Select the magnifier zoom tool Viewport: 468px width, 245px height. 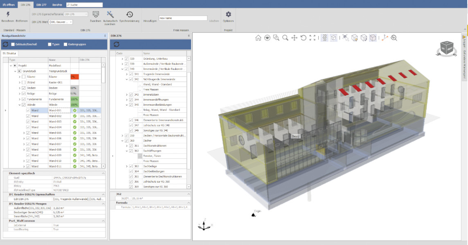(285, 38)
